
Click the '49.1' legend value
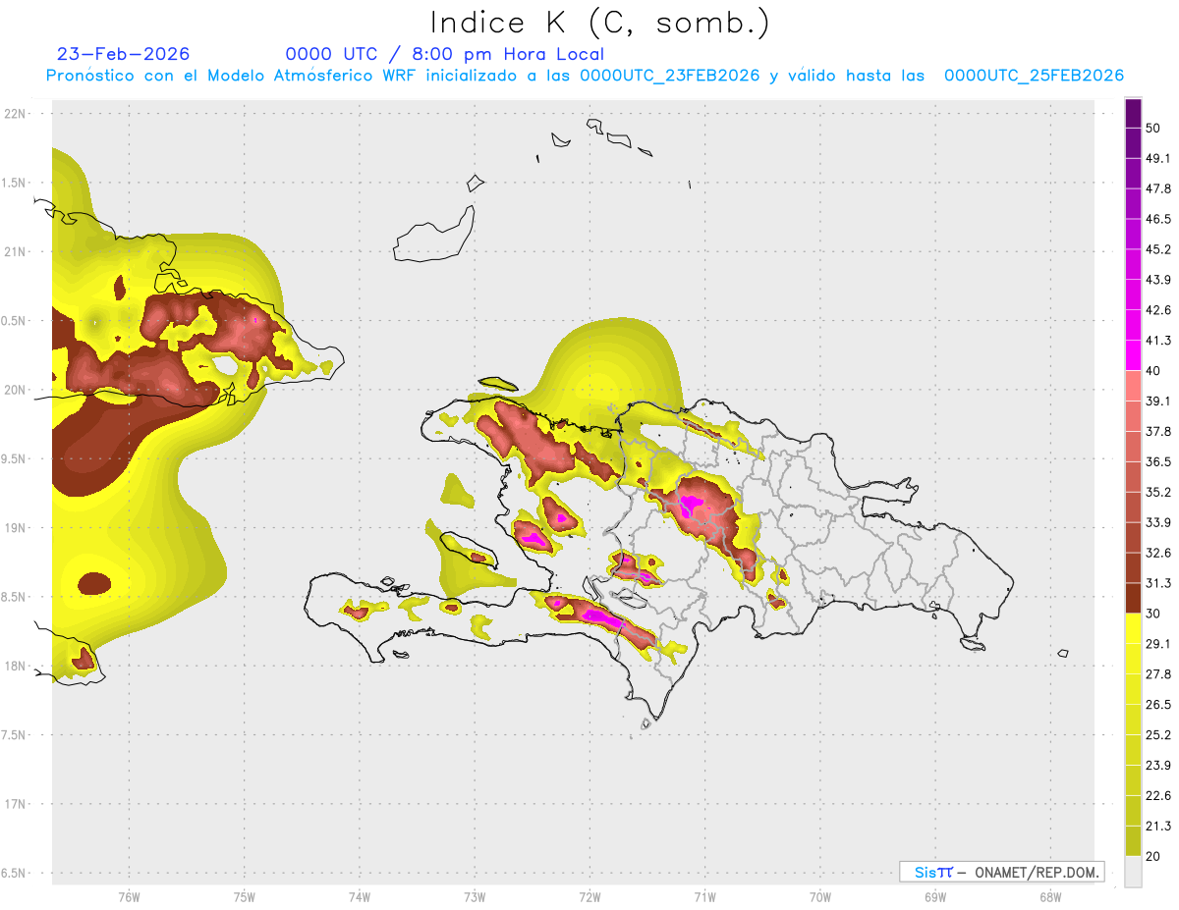tap(1158, 158)
